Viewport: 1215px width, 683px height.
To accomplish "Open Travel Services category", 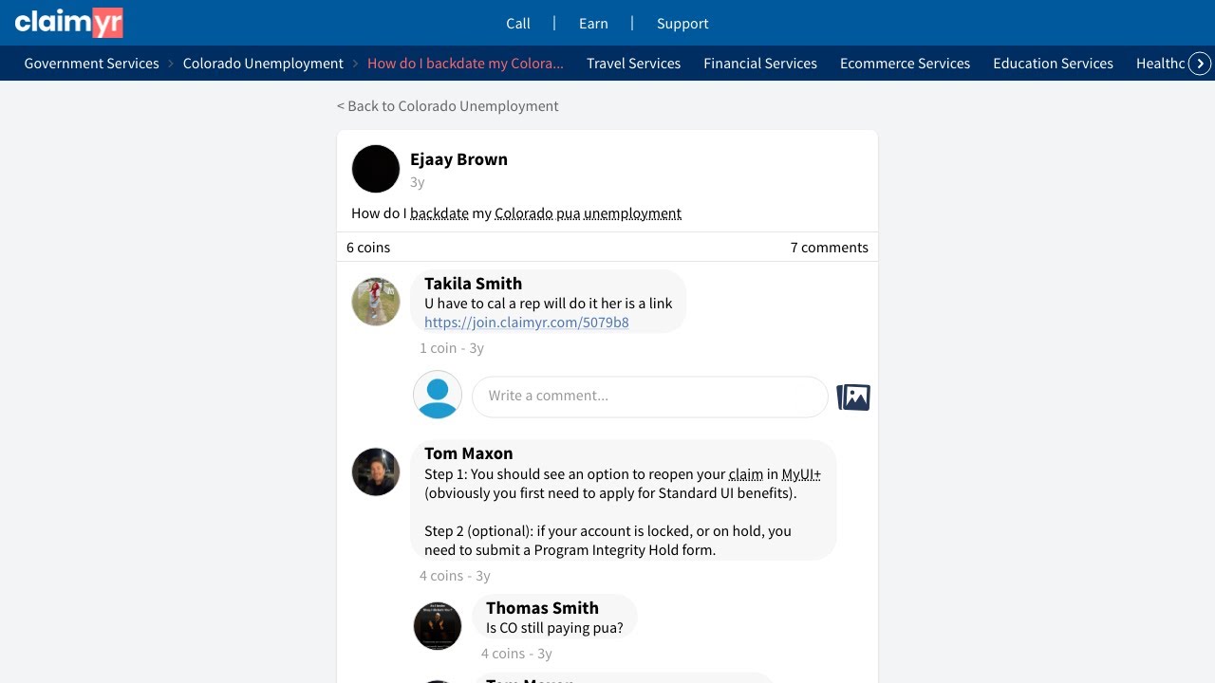I will (633, 64).
